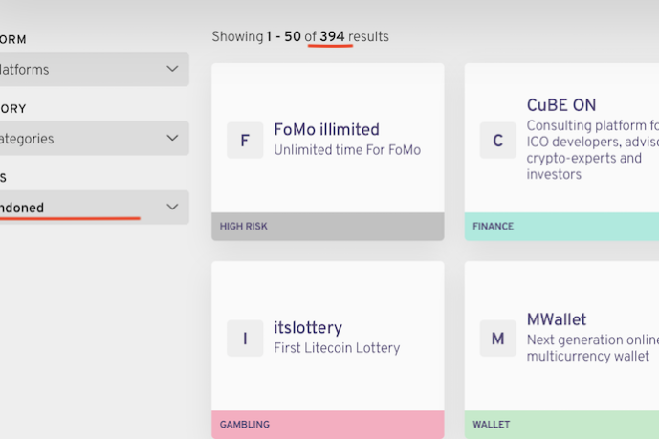Open the itslottery project title
The height and width of the screenshot is (439, 659).
(308, 327)
